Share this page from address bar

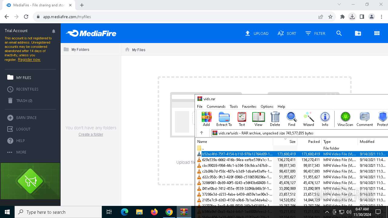pos(321,17)
